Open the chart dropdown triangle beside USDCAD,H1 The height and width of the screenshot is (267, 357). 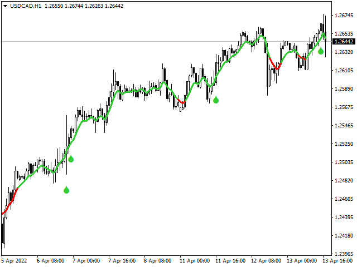point(5,6)
